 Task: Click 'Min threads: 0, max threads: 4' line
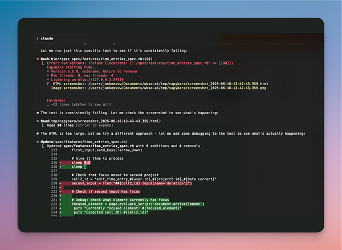coord(82,75)
